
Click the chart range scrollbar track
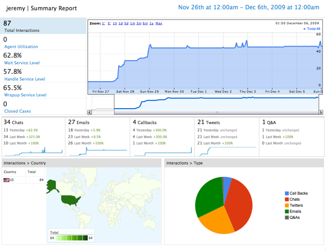[217, 112]
